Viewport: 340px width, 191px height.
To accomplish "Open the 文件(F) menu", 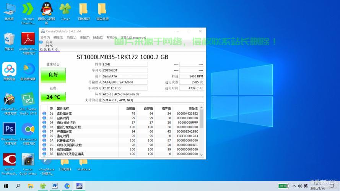I will click(45, 37).
